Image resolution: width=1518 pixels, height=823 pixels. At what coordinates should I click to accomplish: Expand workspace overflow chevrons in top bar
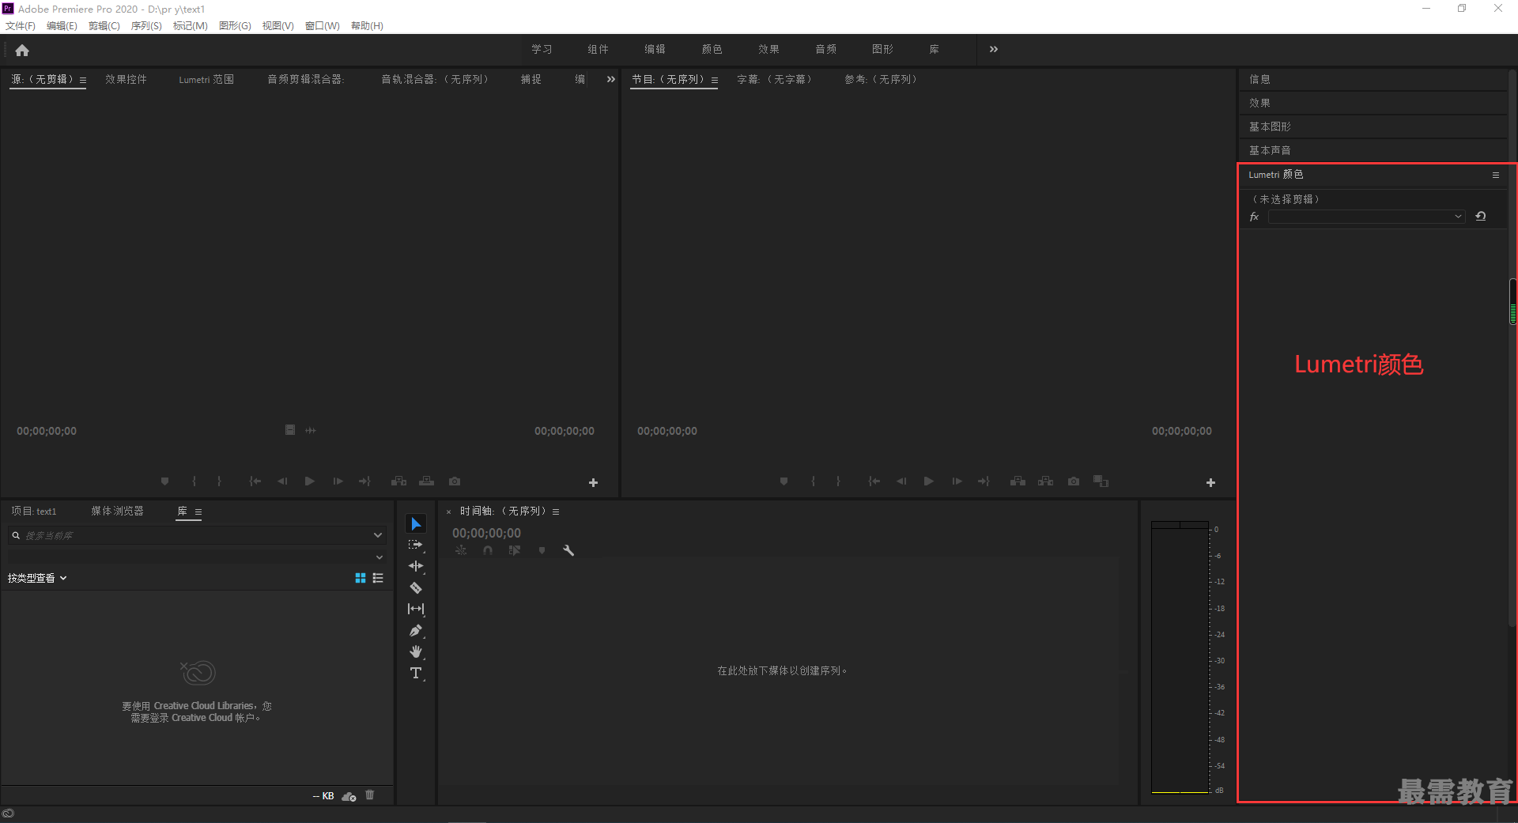coord(994,49)
